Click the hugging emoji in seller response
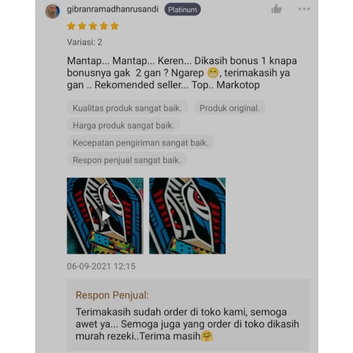Image resolution: width=353 pixels, height=353 pixels. tap(206, 336)
